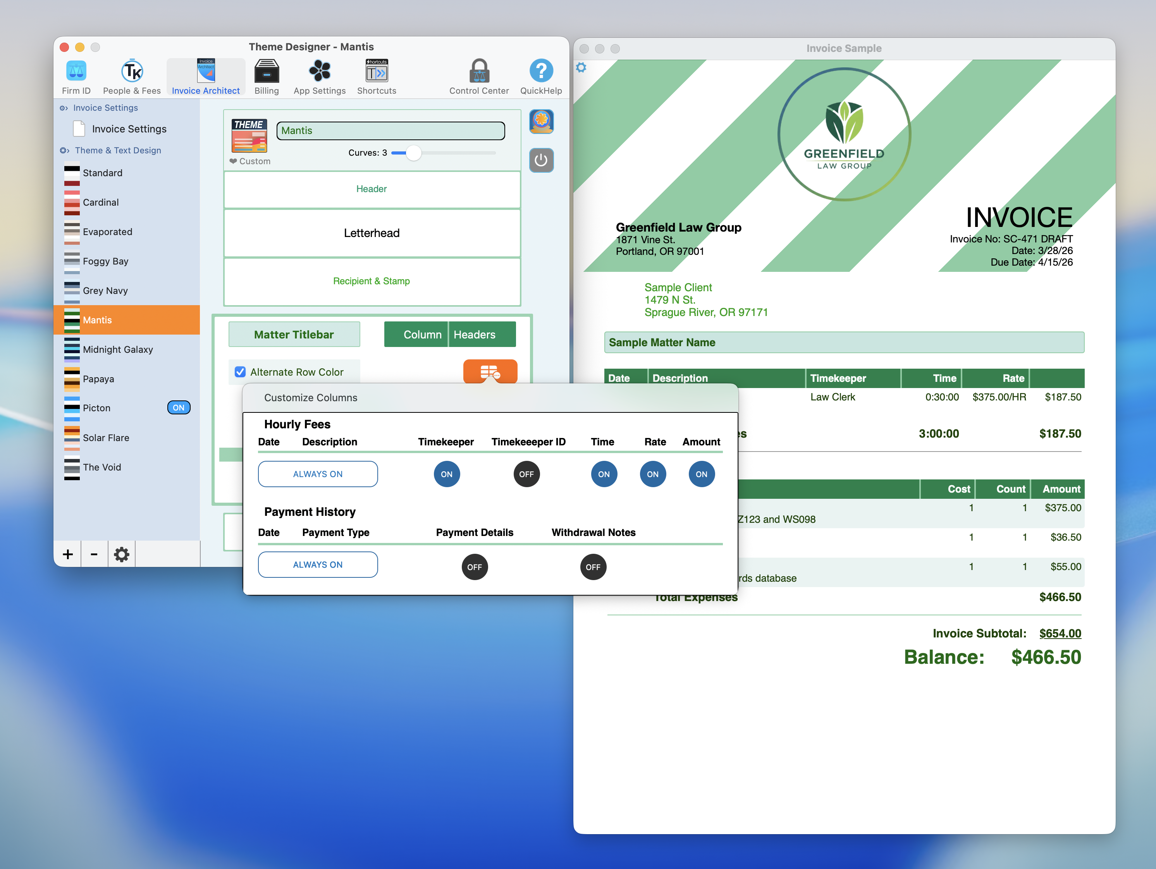Screen dimensions: 1156x869
Task: Open App Settings
Action: click(319, 76)
